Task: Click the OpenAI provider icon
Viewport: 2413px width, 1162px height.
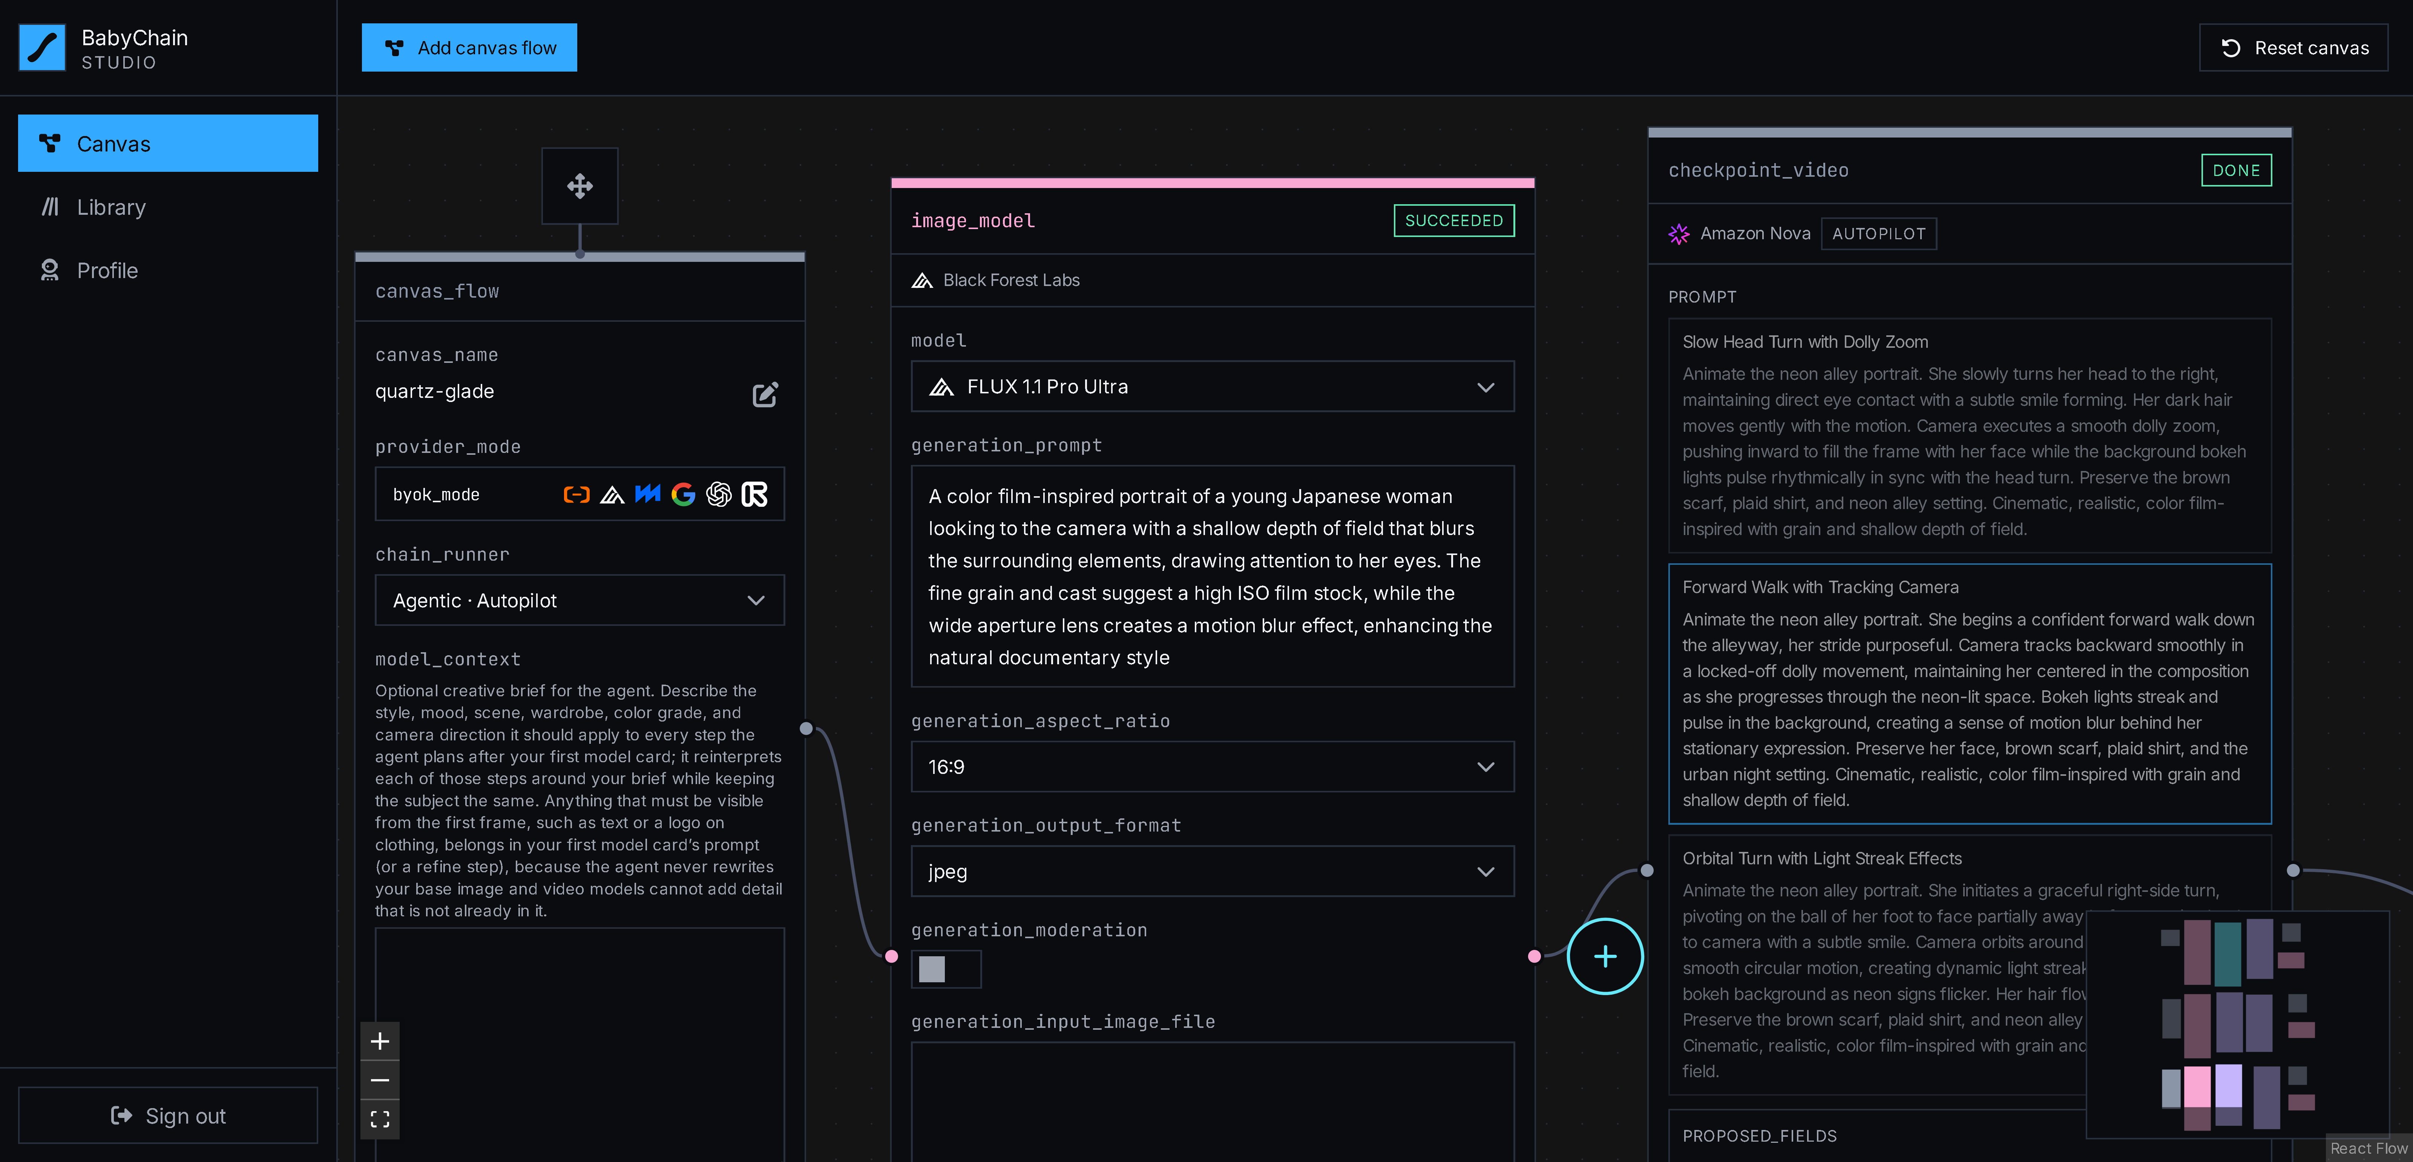Action: [719, 494]
